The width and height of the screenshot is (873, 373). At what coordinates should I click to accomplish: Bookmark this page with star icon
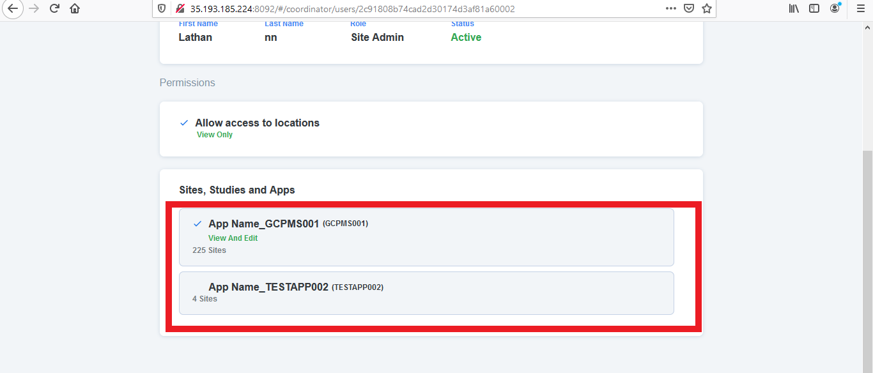click(x=707, y=9)
